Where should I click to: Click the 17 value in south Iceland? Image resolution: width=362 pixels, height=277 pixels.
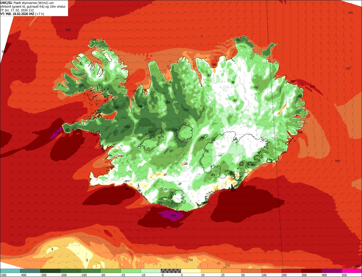click(165, 175)
